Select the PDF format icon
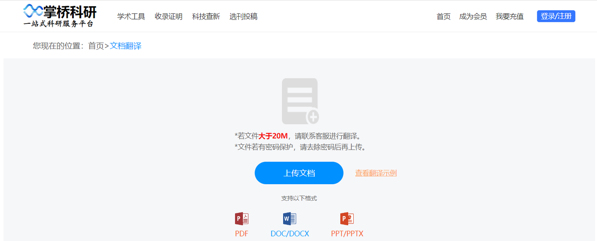597x241 pixels. [x=242, y=219]
